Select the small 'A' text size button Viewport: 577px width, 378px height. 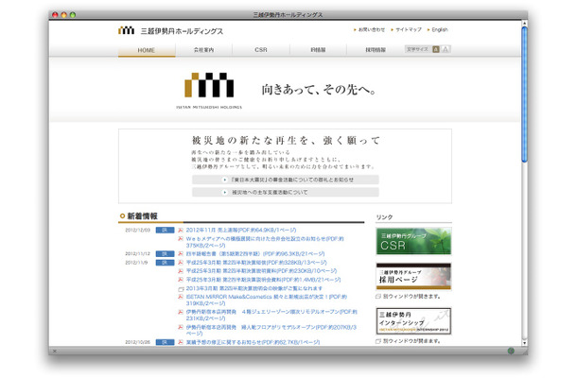(436, 49)
